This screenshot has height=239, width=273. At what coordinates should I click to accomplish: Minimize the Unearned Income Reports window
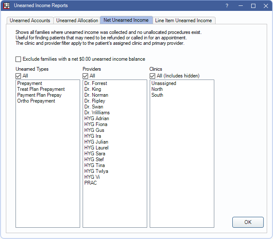240,6
